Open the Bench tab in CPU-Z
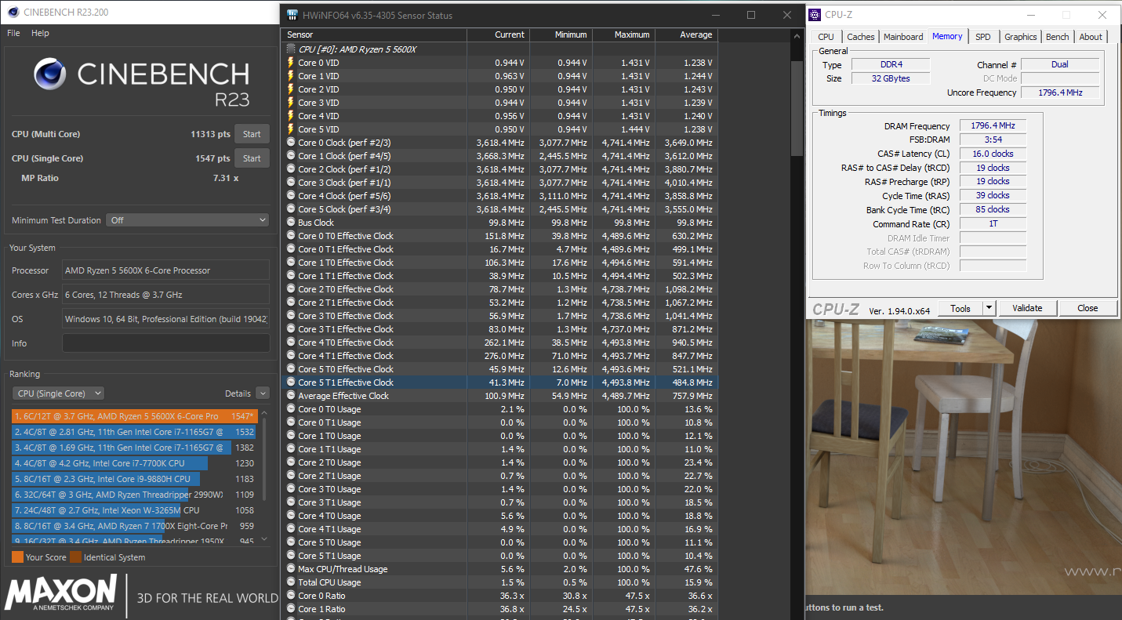 coord(1057,37)
